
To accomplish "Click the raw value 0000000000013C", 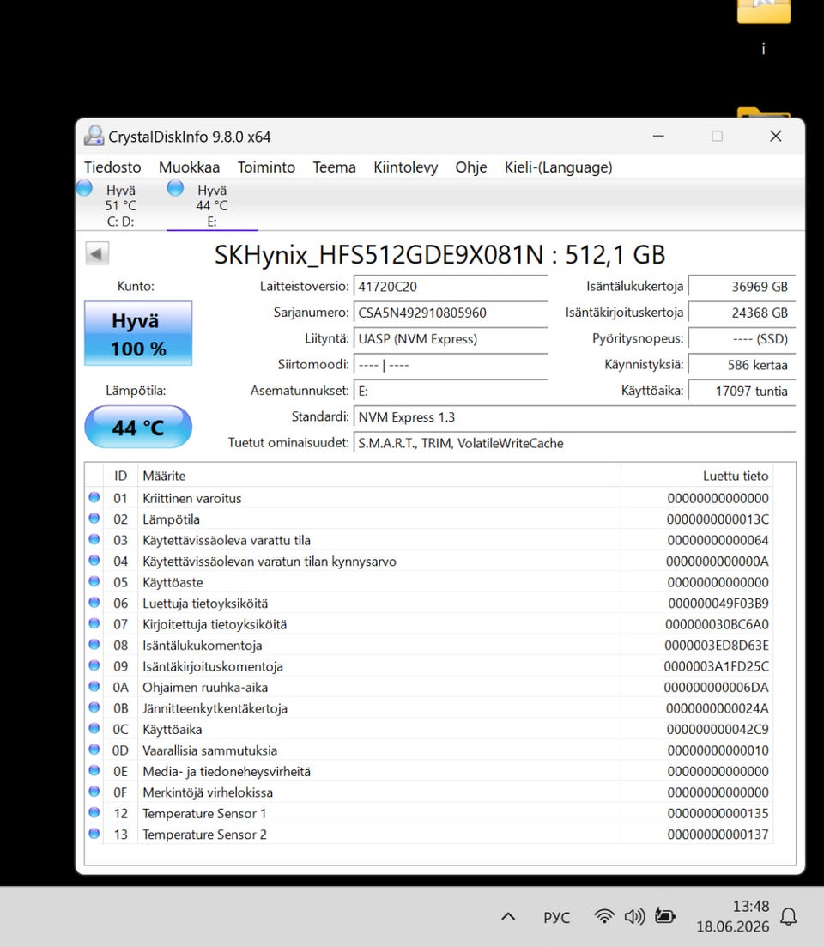I will coord(718,519).
